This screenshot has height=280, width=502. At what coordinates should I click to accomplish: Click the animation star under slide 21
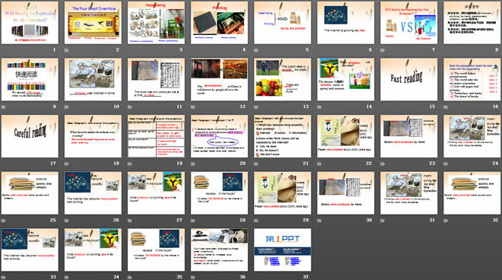[x=256, y=164]
